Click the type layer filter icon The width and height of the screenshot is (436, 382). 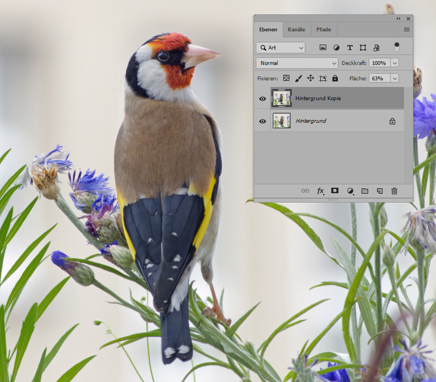pyautogui.click(x=349, y=48)
